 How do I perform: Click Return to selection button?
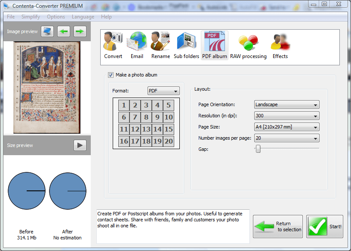(x=278, y=227)
